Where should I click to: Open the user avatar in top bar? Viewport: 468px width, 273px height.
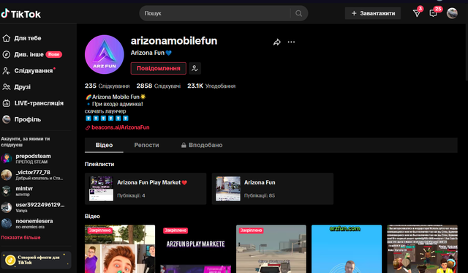[452, 13]
